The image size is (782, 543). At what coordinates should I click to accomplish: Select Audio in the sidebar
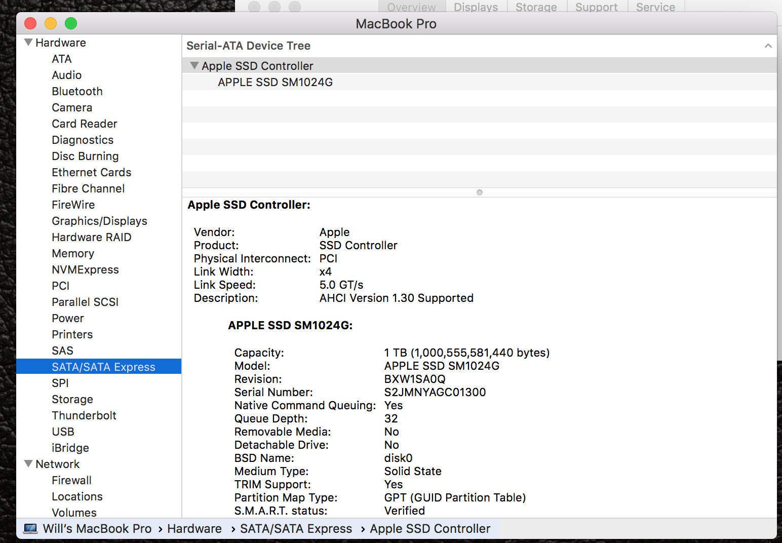click(x=67, y=75)
